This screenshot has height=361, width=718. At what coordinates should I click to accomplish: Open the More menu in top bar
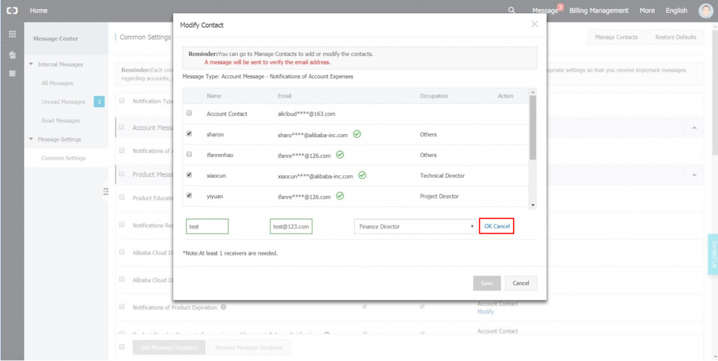[x=647, y=10]
